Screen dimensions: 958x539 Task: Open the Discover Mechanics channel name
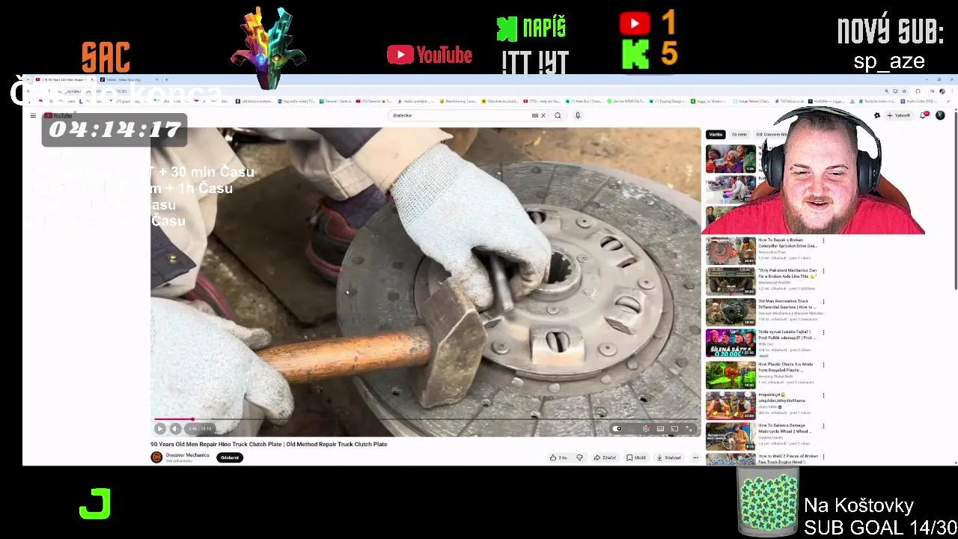tap(187, 455)
